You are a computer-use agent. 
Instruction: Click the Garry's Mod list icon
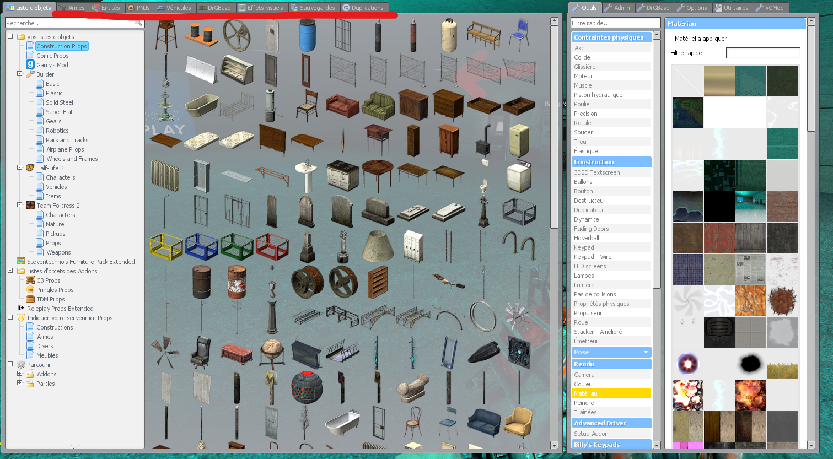(x=30, y=65)
